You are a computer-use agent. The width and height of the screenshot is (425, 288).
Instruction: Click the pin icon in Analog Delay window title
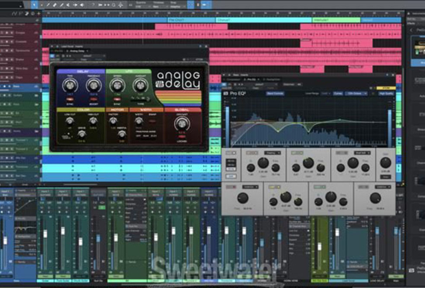[200, 47]
